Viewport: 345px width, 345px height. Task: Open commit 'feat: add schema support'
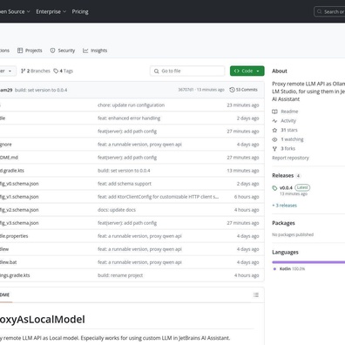tap(125, 184)
